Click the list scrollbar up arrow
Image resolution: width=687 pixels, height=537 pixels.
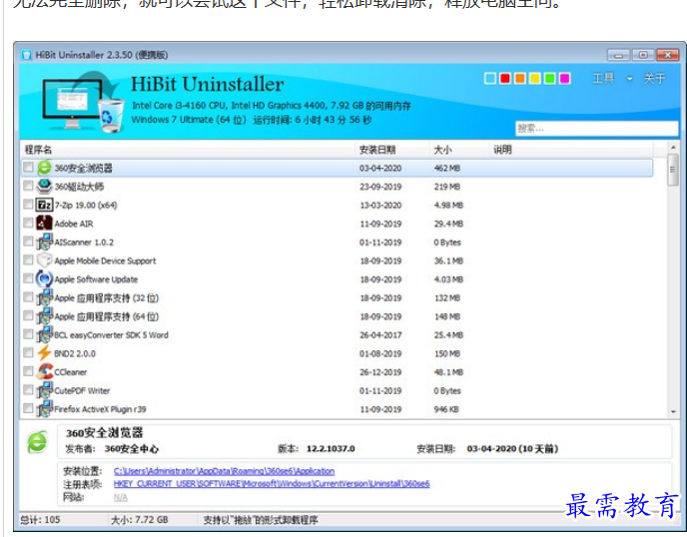pos(673,148)
